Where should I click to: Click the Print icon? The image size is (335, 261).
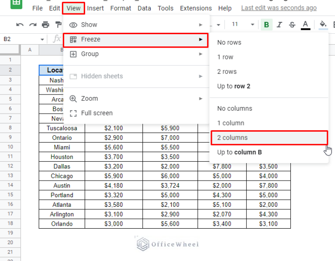point(45,25)
